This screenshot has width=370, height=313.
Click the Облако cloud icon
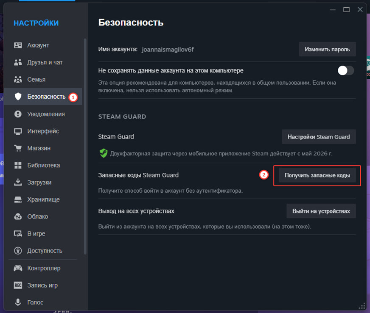click(18, 216)
